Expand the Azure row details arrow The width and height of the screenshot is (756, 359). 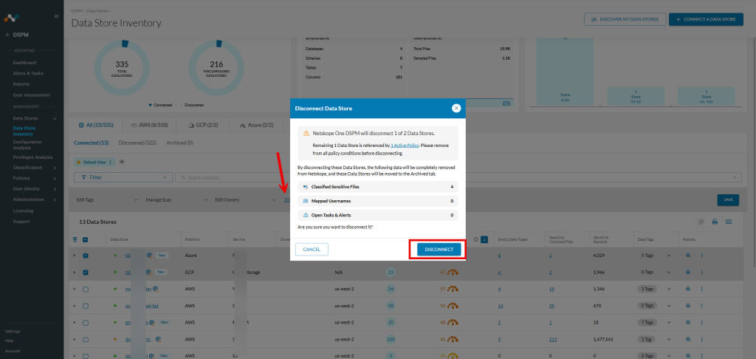[75, 256]
